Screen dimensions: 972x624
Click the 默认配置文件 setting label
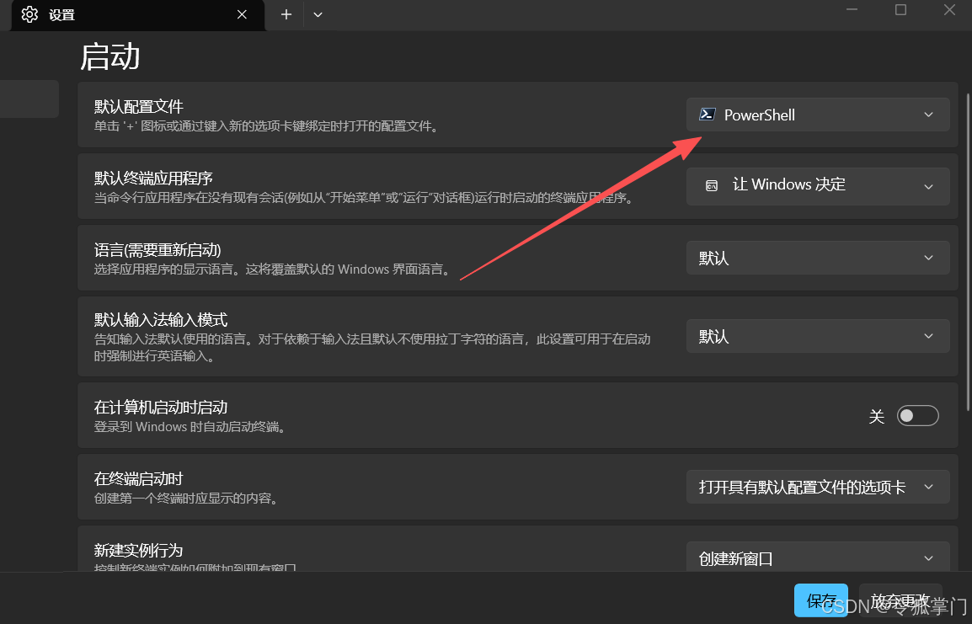coord(139,107)
